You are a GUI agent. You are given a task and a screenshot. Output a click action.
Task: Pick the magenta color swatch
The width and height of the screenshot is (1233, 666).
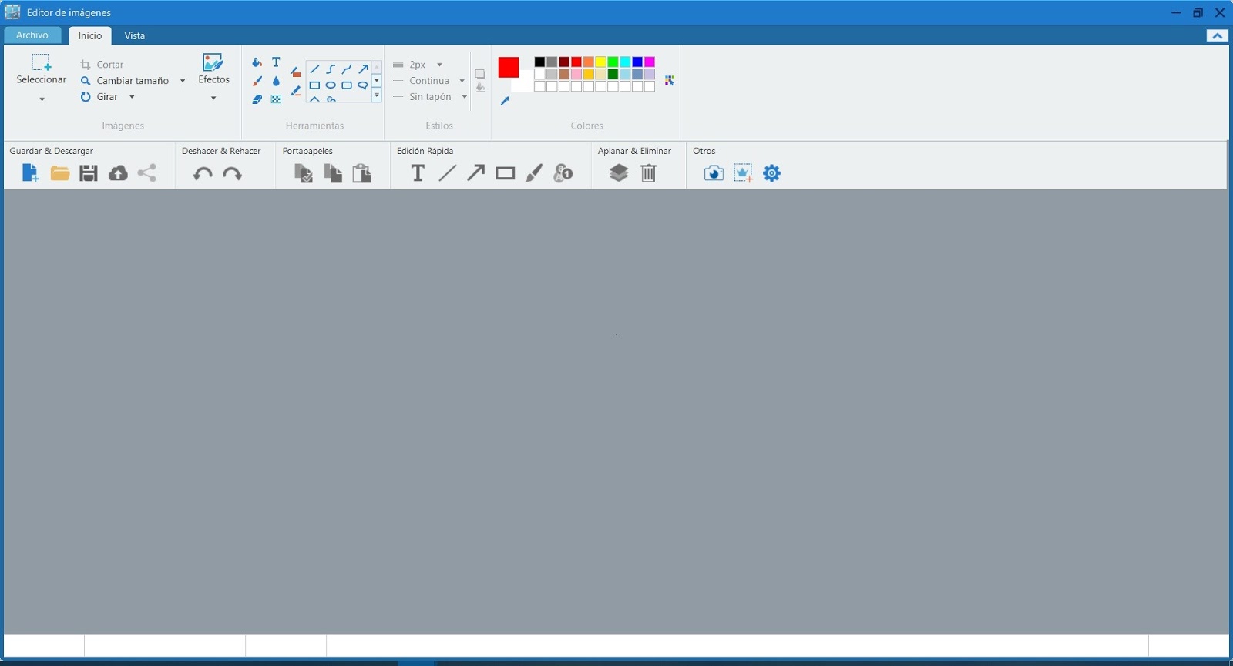pyautogui.click(x=650, y=62)
